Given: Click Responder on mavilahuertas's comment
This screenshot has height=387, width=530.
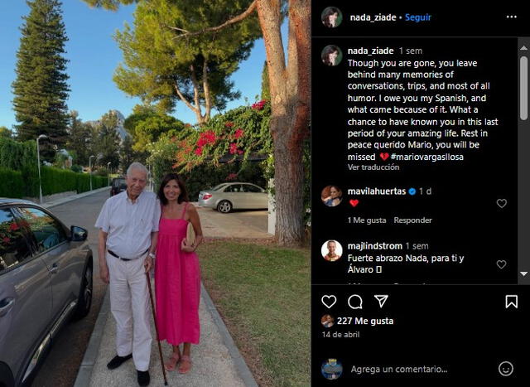Looking at the screenshot, I should [412, 220].
